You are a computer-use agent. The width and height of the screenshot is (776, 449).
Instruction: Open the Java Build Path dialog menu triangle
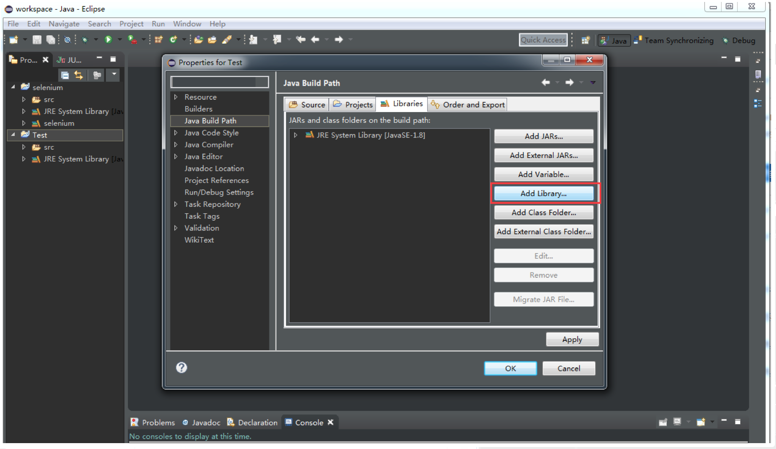coord(593,83)
